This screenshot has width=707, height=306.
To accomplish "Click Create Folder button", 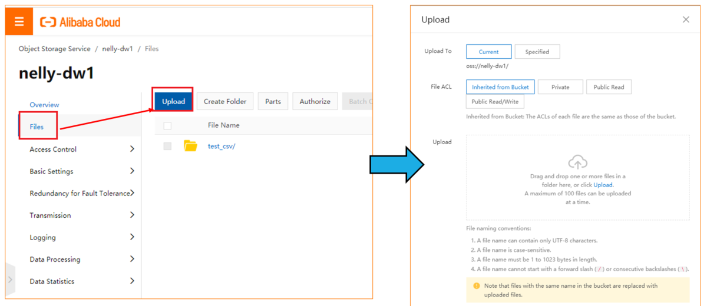I will pyautogui.click(x=225, y=101).
